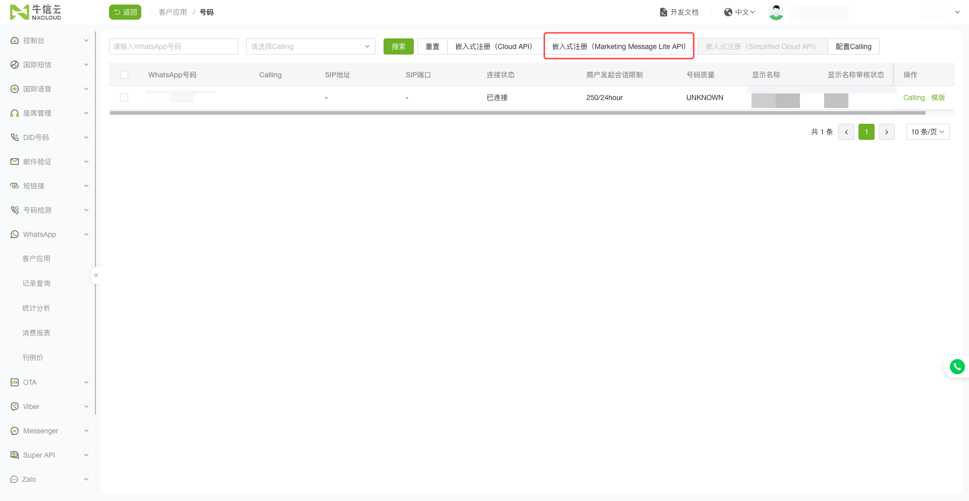Image resolution: width=969 pixels, height=501 pixels.
Task: Open the 请选择Calling dropdown
Action: (311, 46)
